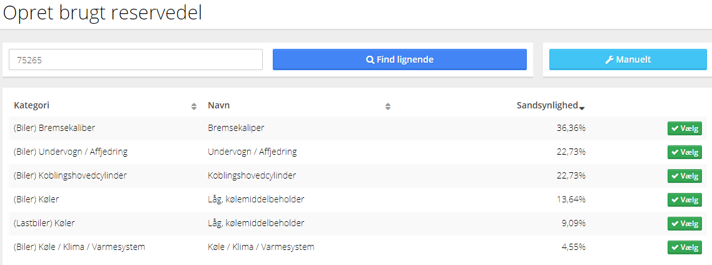Open the Manuelt wrench button
Screen dimensions: 712x265
click(x=628, y=60)
